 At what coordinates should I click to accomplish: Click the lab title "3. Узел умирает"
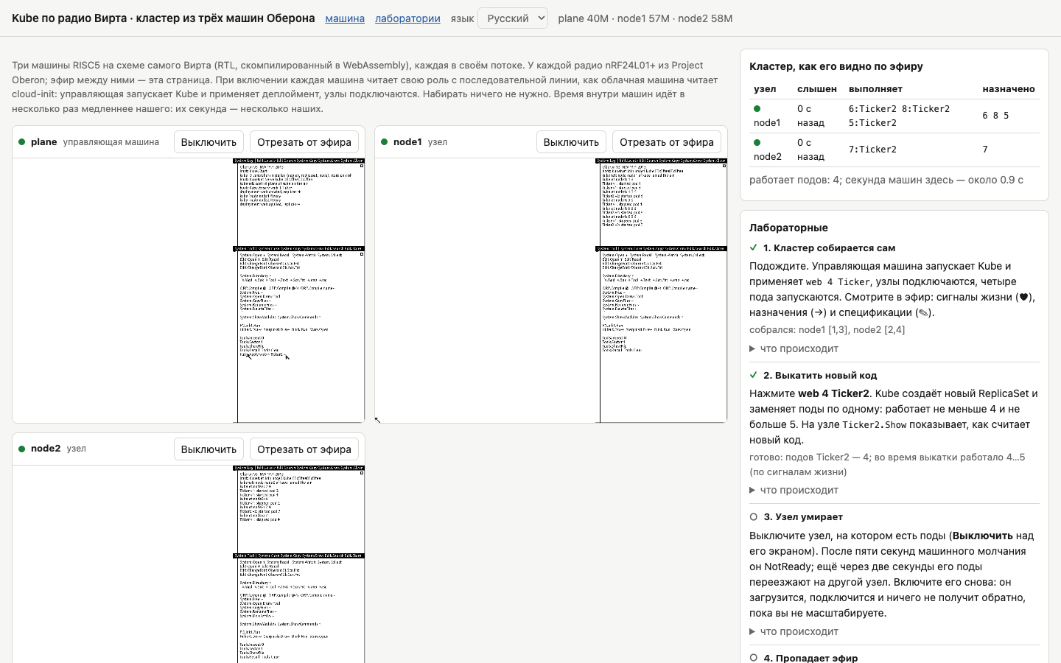click(803, 517)
